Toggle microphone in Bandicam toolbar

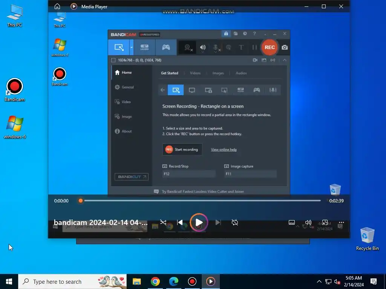tap(216, 47)
